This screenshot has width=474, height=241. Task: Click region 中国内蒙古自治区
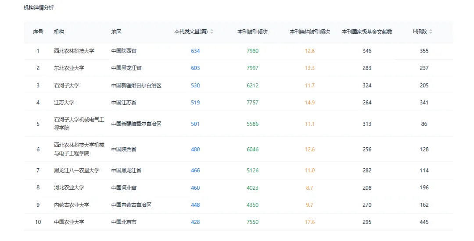(x=131, y=205)
